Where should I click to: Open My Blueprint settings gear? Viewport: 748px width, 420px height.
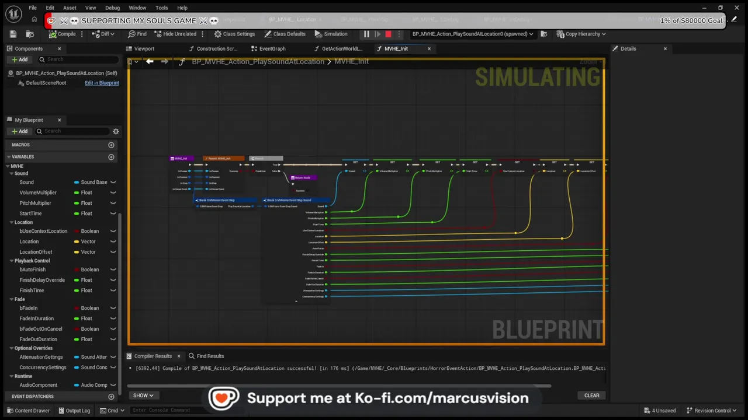pyautogui.click(x=116, y=131)
